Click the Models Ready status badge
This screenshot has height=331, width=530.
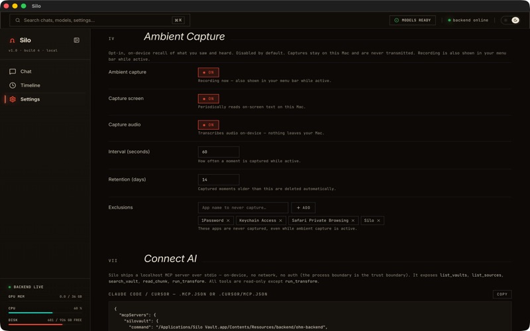coord(412,21)
